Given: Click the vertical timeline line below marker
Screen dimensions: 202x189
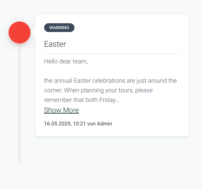Looking at the screenshot, I should click(19, 103).
